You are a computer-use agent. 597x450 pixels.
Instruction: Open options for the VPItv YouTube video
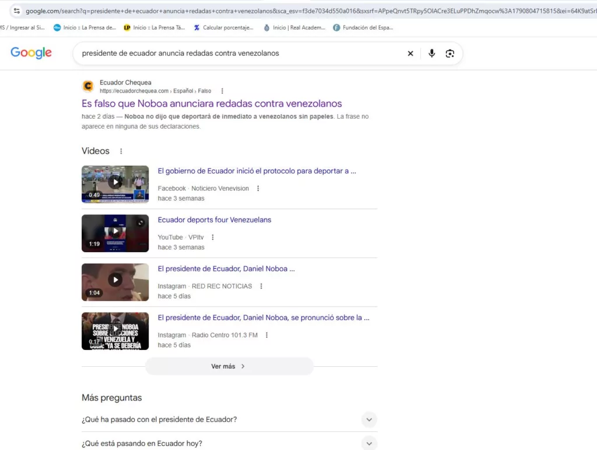[x=213, y=237]
